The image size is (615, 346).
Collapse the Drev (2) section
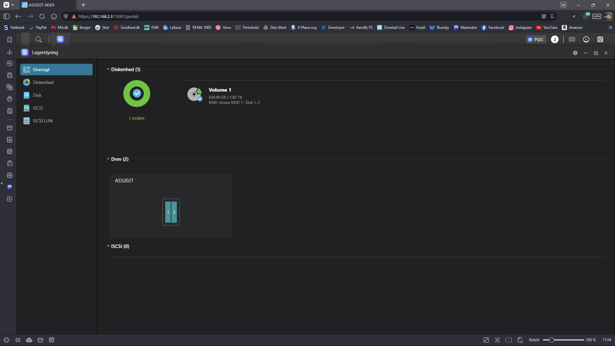click(108, 159)
